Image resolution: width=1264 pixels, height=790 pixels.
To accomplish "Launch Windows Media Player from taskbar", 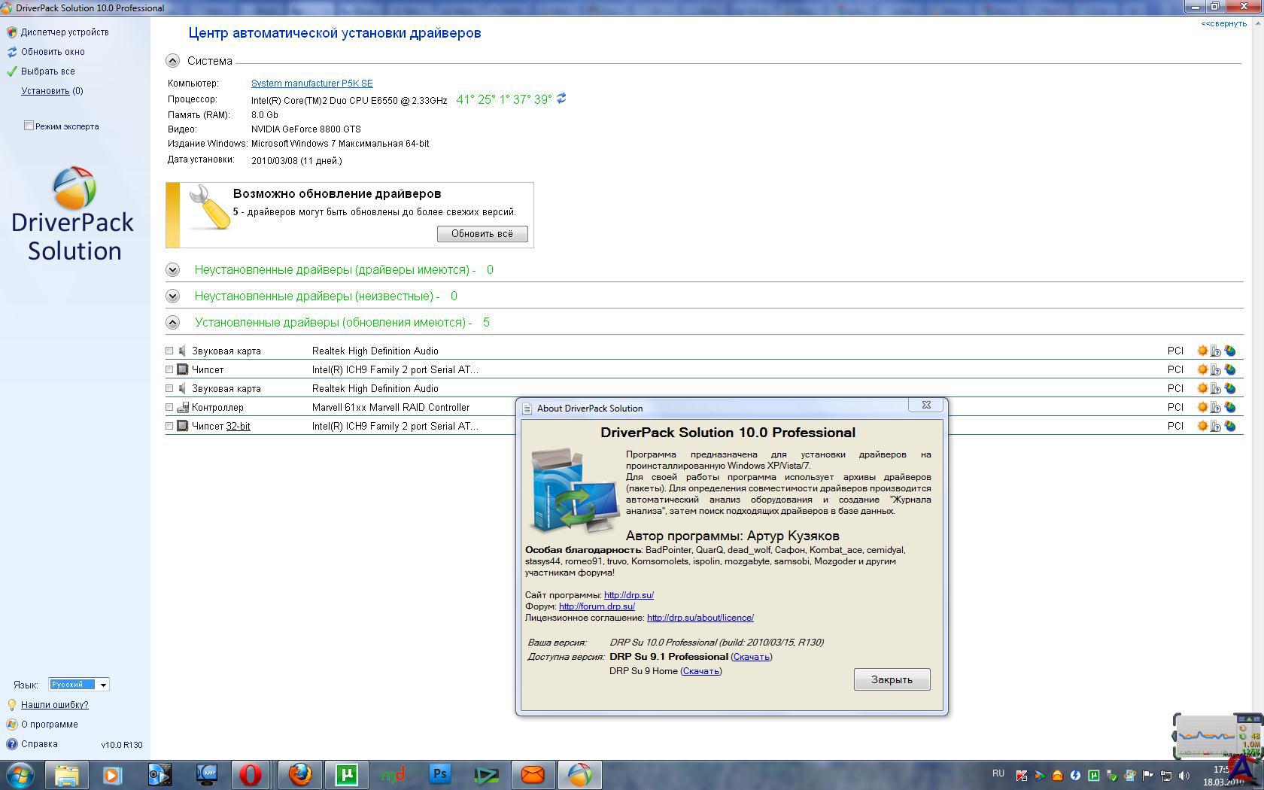I will [x=113, y=774].
